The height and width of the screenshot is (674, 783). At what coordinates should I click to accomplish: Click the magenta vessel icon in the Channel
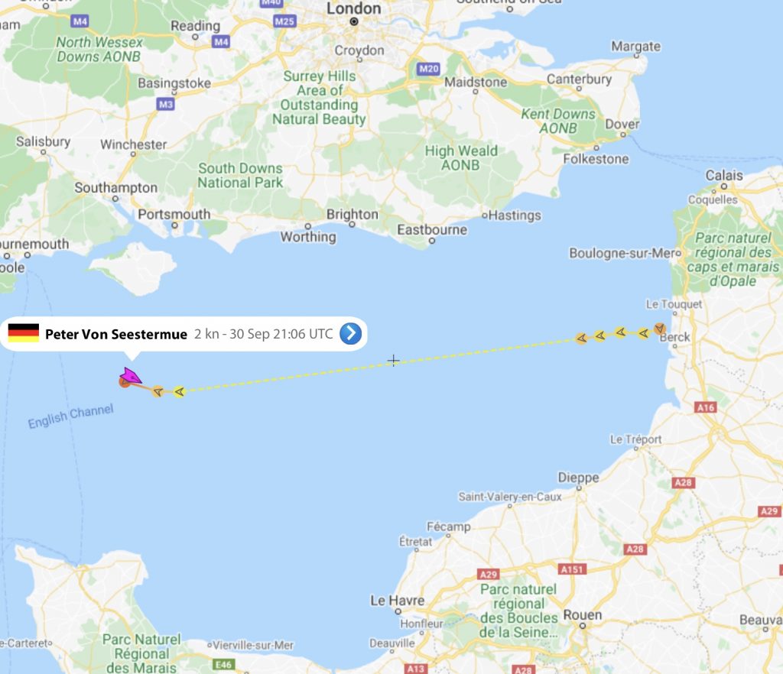click(x=130, y=376)
